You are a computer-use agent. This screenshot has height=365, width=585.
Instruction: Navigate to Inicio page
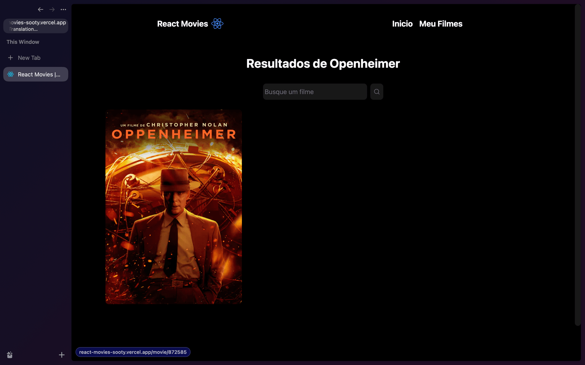point(402,24)
